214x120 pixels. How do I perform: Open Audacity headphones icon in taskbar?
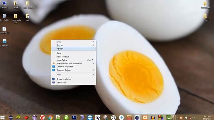[x=153, y=117]
